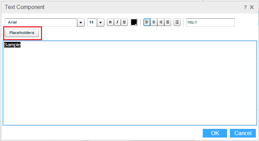
Task: Click the font size field showing 14
Action: (x=92, y=23)
